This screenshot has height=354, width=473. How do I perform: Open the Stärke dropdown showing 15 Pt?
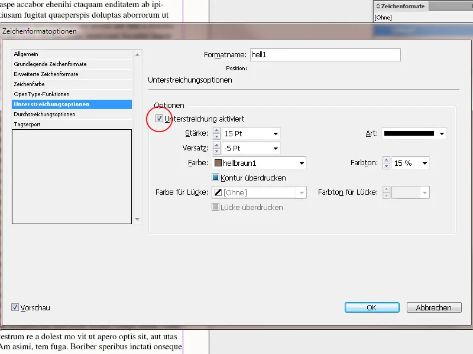point(276,134)
